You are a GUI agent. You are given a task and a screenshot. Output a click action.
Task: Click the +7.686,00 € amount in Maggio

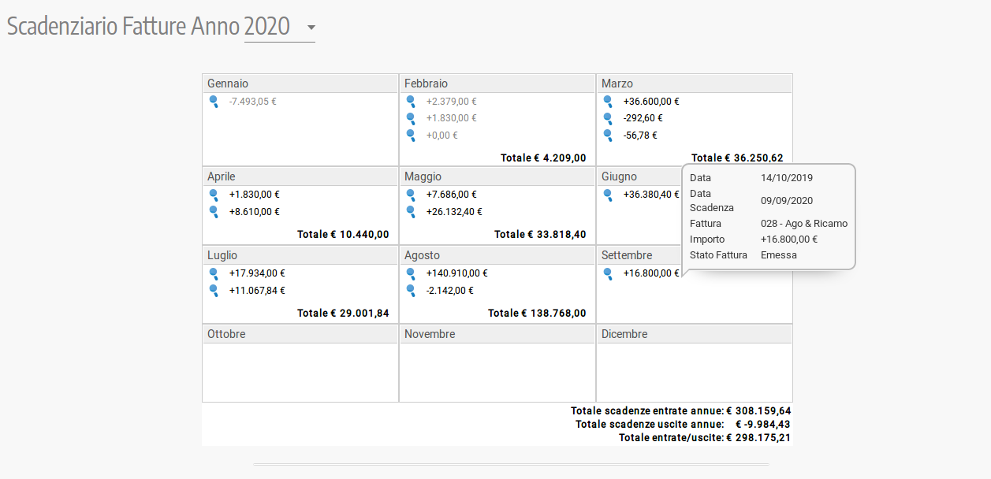[x=451, y=195]
